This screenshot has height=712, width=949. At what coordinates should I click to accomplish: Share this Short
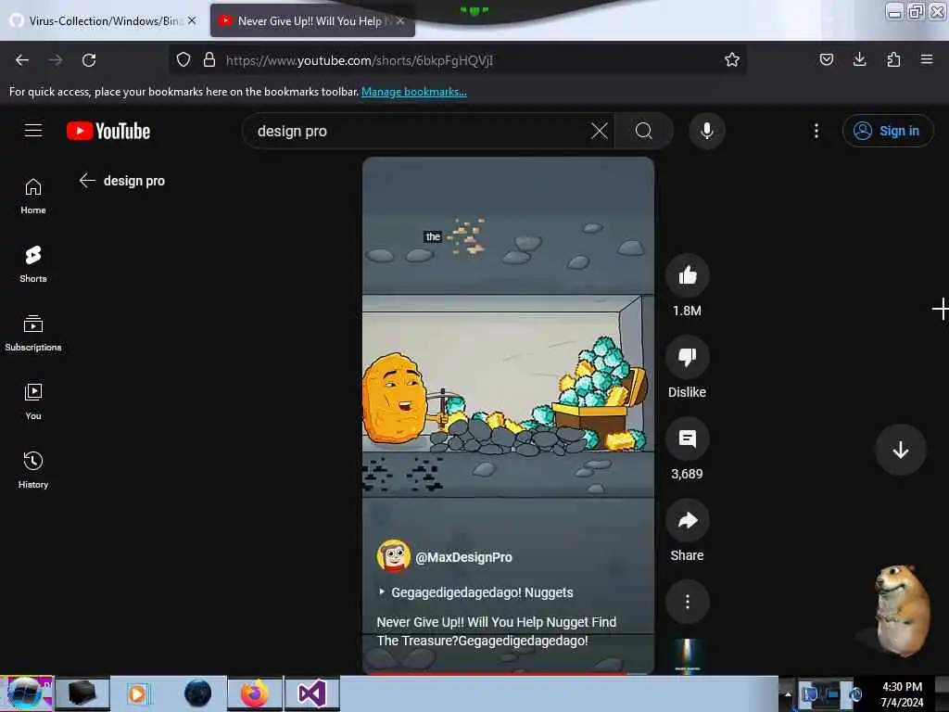pyautogui.click(x=687, y=521)
